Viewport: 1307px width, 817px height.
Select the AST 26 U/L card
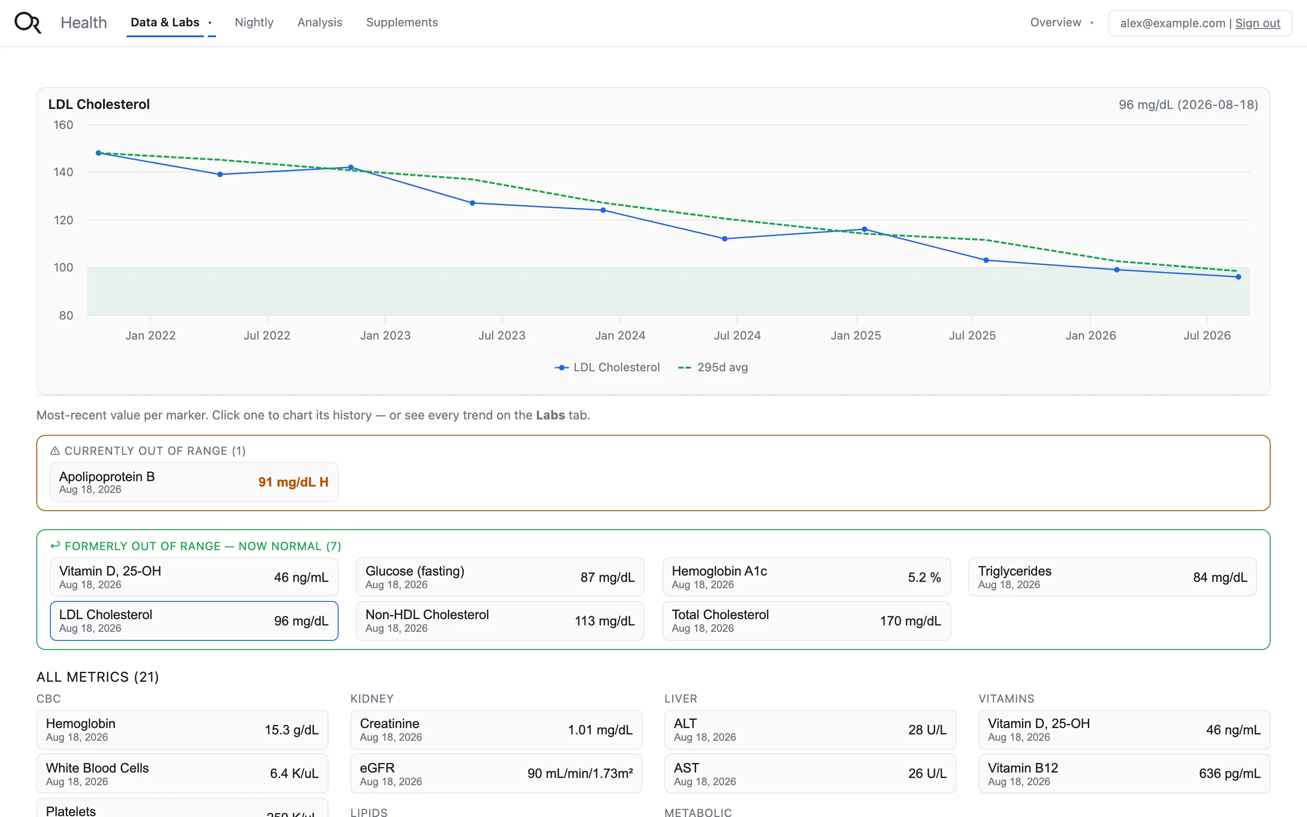(x=810, y=774)
